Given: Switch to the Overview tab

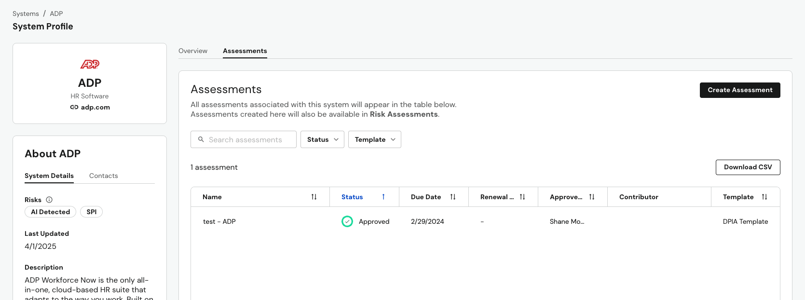Looking at the screenshot, I should click(193, 51).
